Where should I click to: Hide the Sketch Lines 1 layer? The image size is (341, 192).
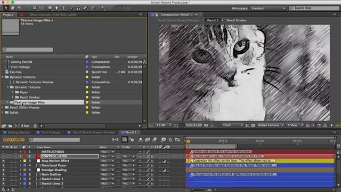(4, 179)
